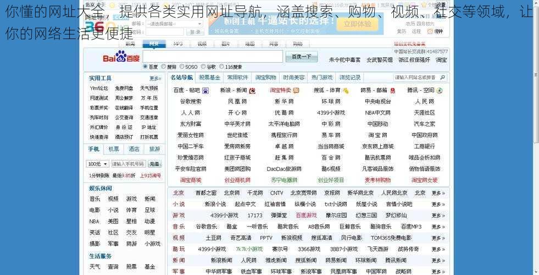Select the 百度 search engine radio button
Image resolution: width=539 pixels, height=275 pixels.
pos(146,67)
